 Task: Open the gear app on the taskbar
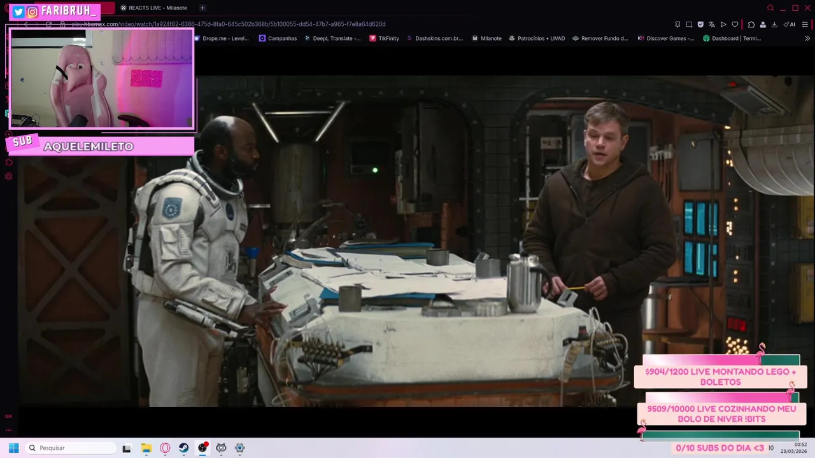tap(240, 448)
